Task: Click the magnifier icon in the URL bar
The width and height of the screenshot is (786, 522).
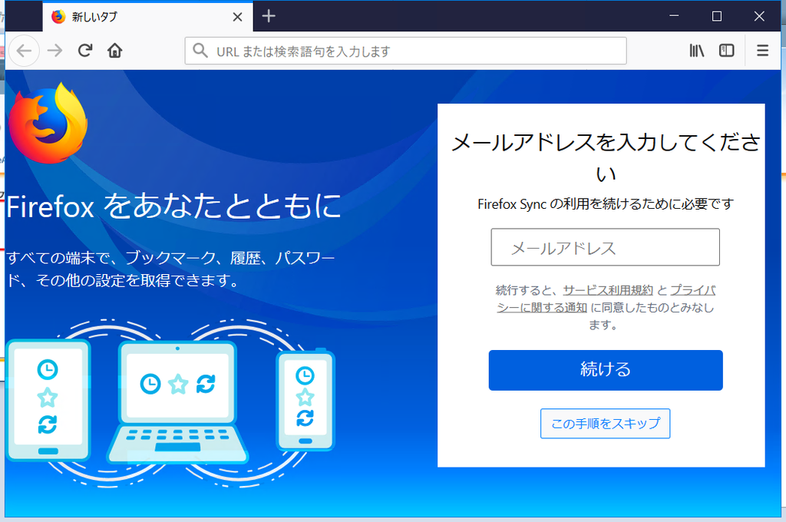Action: pyautogui.click(x=200, y=51)
